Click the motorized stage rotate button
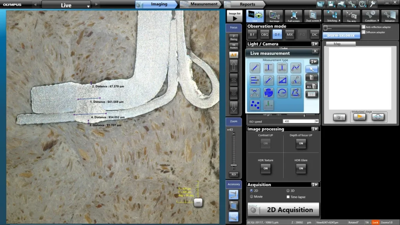The height and width of the screenshot is (225, 400). coord(378,117)
